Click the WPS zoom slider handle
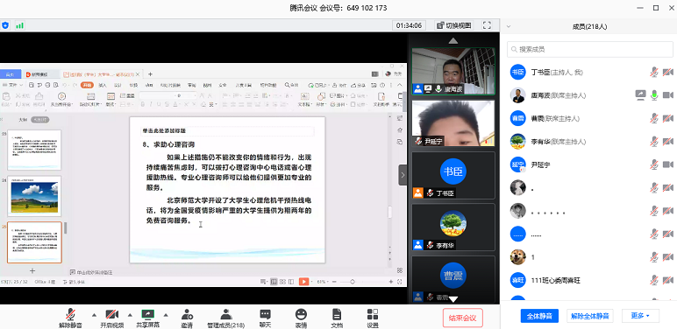The image size is (677, 329). [x=353, y=282]
